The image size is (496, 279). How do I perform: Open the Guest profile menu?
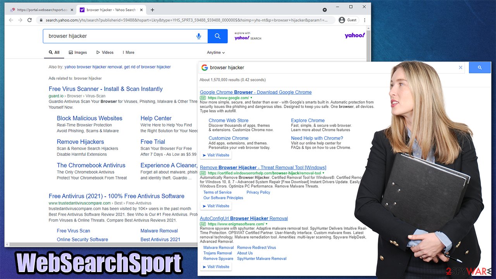tap(348, 20)
